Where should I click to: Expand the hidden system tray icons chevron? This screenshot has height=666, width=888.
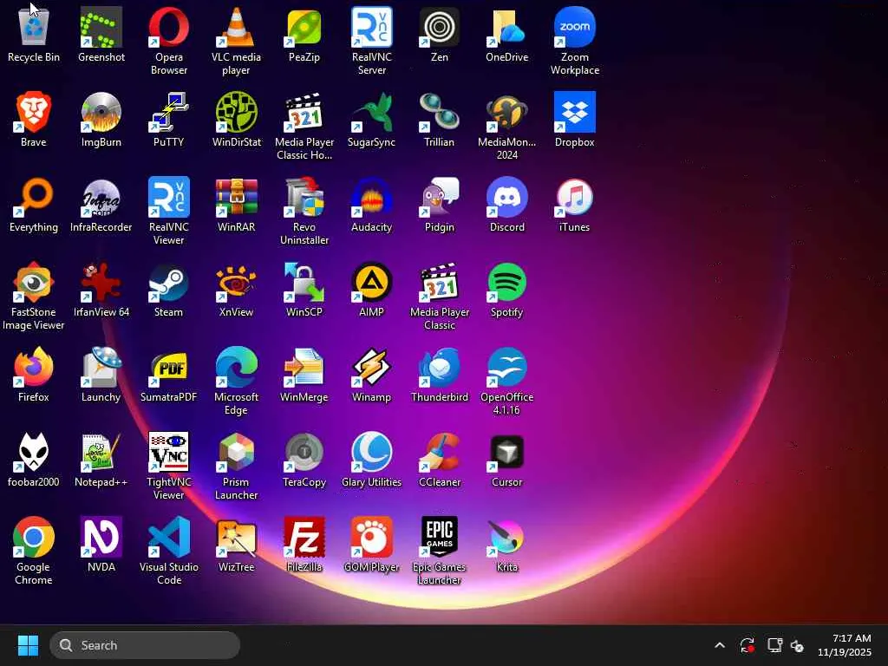pyautogui.click(x=719, y=645)
